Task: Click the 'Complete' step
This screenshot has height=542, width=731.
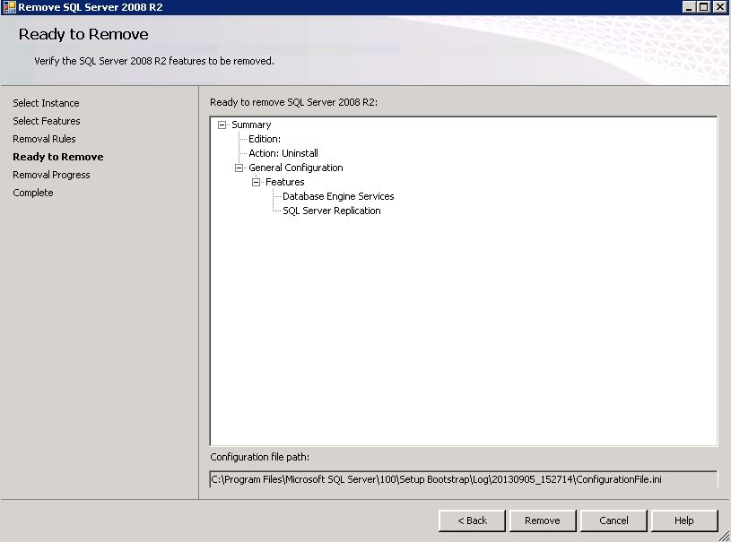Action: [x=33, y=193]
